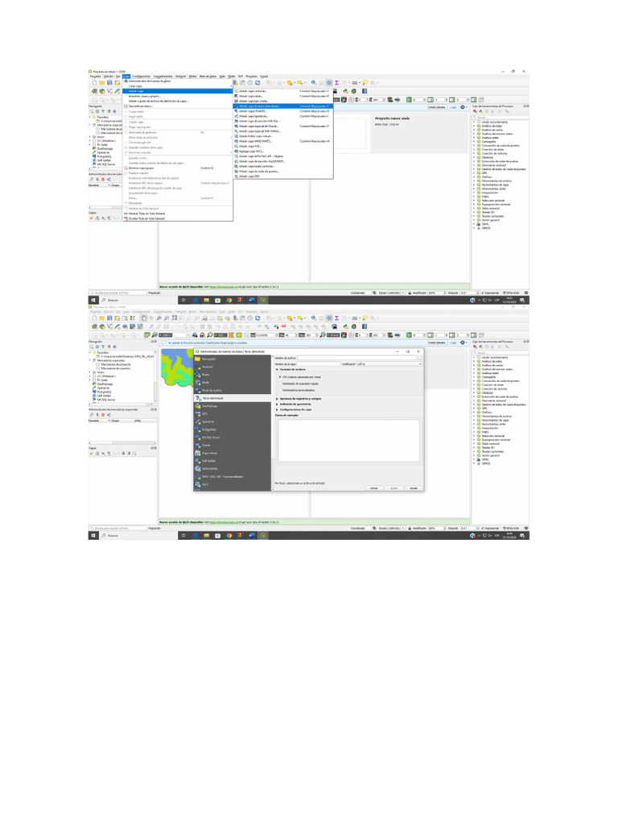The width and height of the screenshot is (618, 825).
Task: Open GeoPackage source in dialog sidebar
Action: click(233, 406)
